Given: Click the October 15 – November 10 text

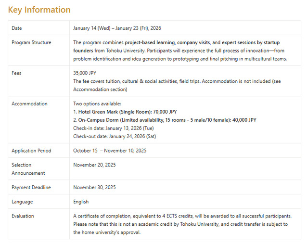Looking at the screenshot, I should click(110, 151).
